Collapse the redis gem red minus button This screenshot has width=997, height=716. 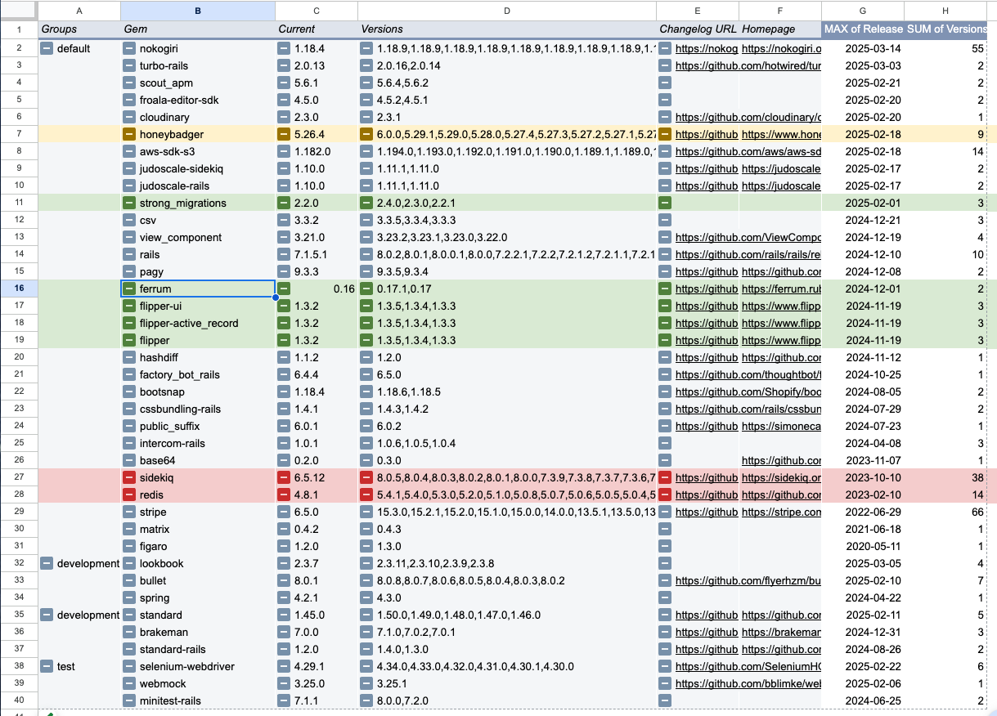(129, 495)
